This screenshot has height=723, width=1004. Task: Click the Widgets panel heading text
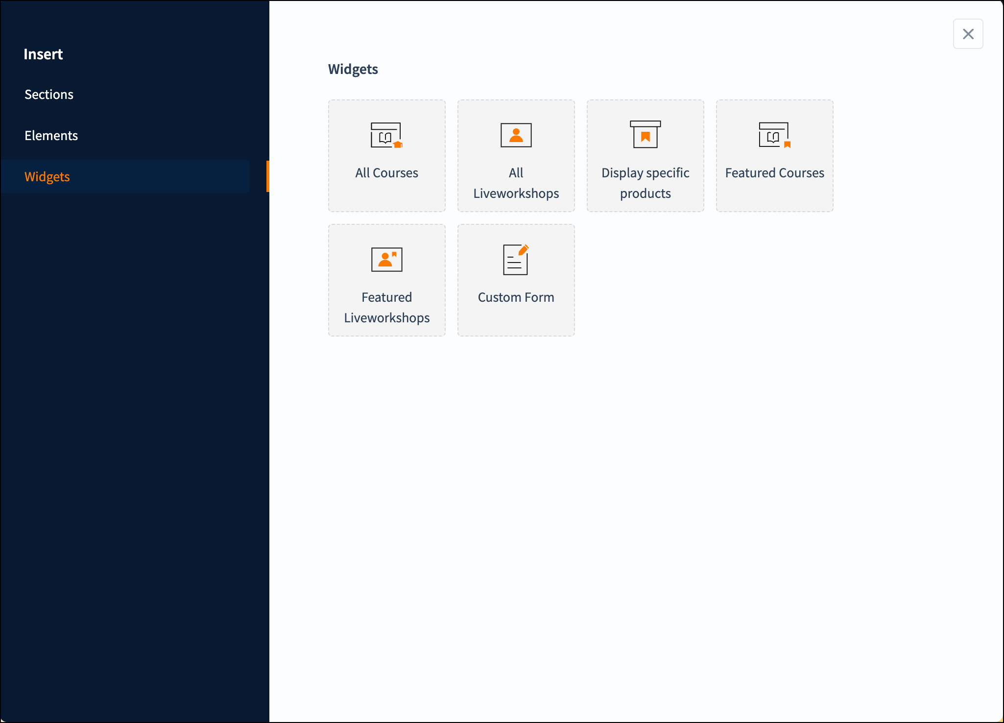(x=353, y=70)
